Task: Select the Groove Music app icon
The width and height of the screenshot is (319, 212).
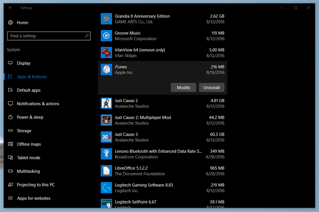Action: [x=106, y=36]
